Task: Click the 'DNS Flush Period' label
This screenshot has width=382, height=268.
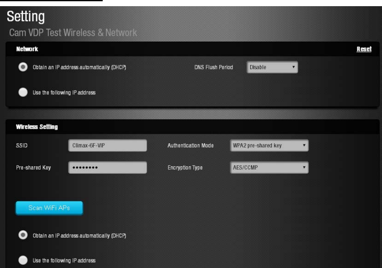Action: tap(214, 67)
